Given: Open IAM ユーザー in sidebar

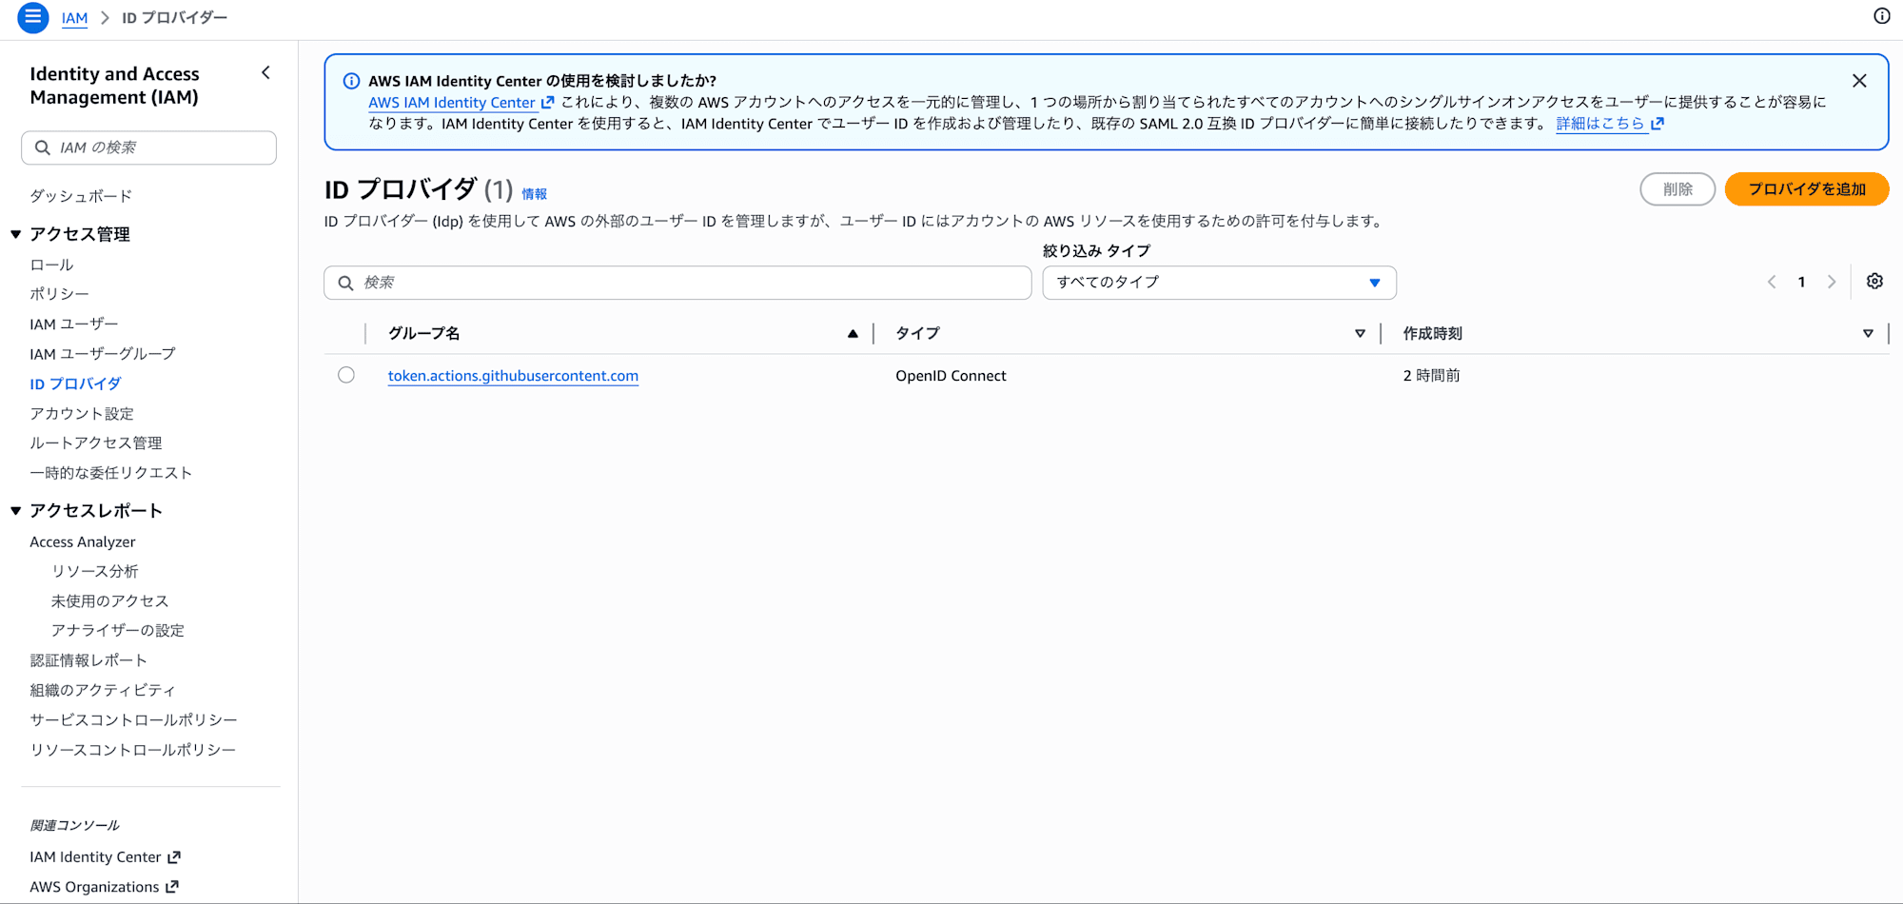Looking at the screenshot, I should click(74, 324).
